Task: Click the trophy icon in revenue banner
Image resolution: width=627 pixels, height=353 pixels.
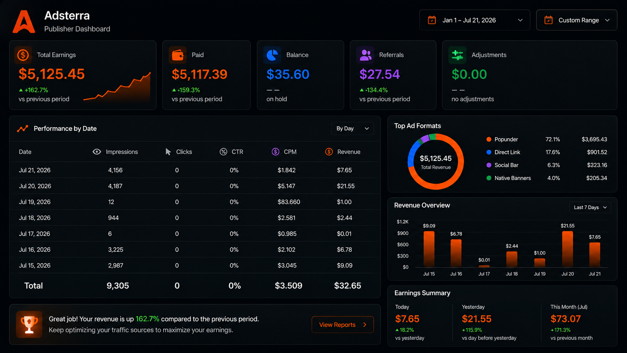Action: tap(29, 324)
